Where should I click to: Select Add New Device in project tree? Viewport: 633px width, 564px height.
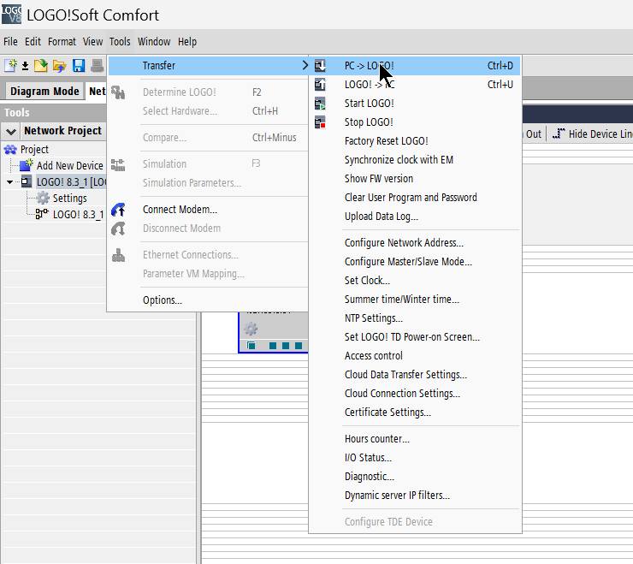70,166
